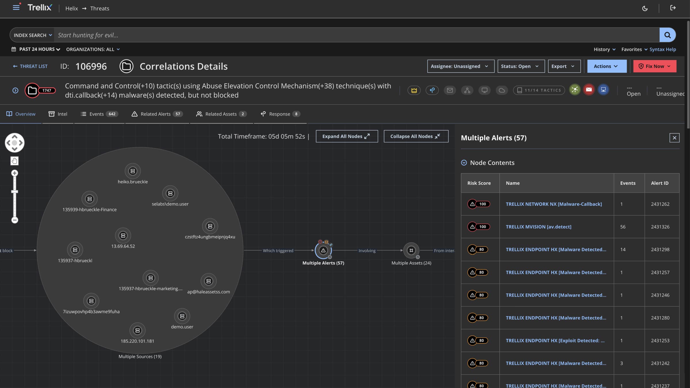Open PAST 24 HOURS time range dropdown

pos(36,49)
